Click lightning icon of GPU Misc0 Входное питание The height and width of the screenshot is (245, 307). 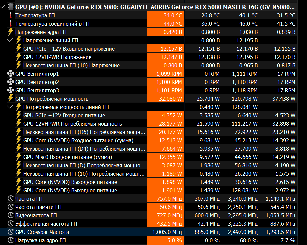[18, 157]
